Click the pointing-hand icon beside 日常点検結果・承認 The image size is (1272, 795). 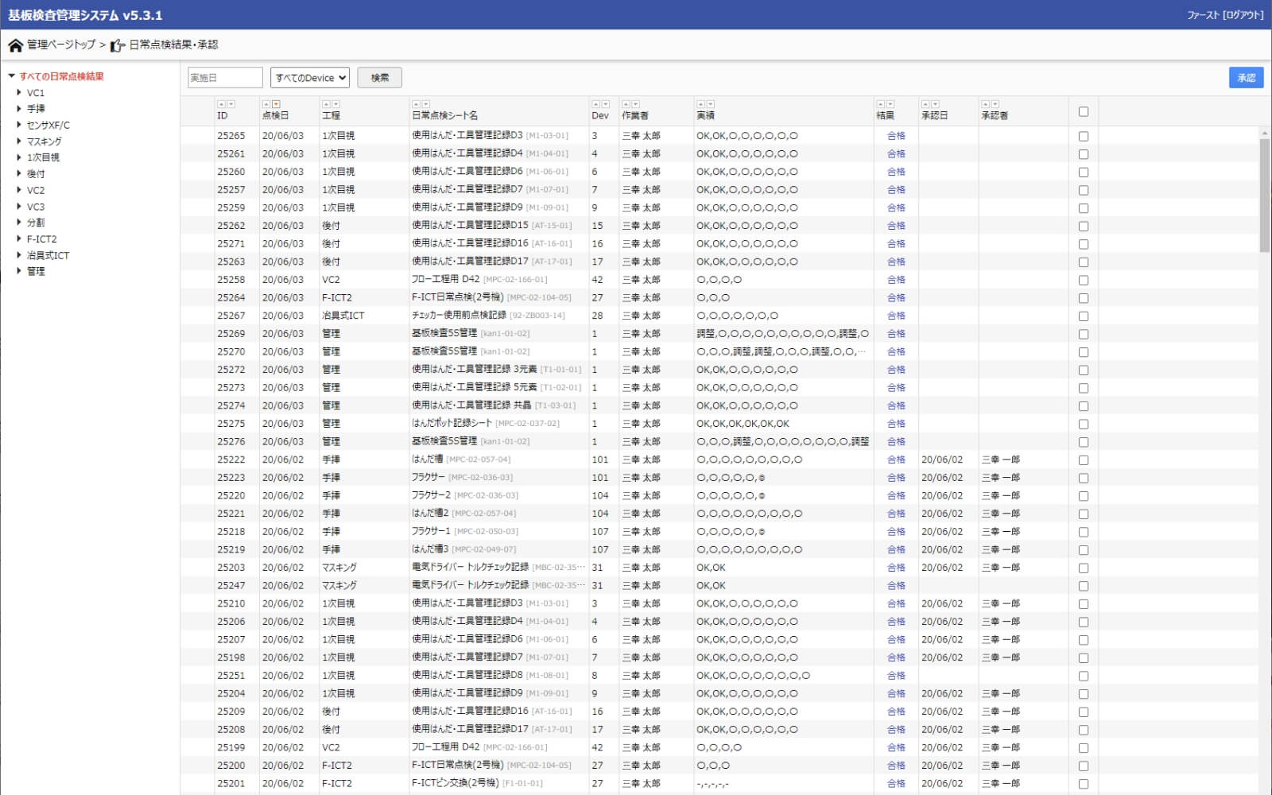tap(118, 45)
